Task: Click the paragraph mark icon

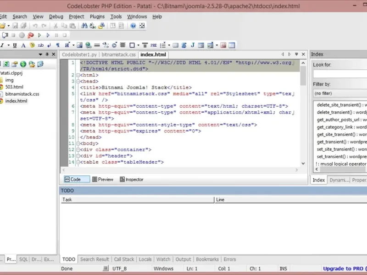Action: click(x=57, y=45)
